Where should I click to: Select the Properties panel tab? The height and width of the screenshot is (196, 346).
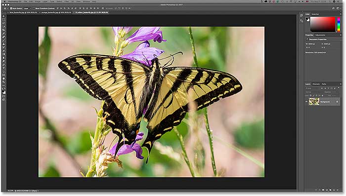click(x=309, y=35)
